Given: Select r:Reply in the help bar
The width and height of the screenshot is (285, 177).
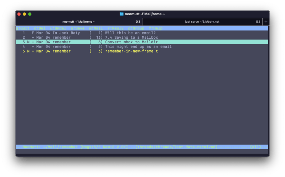Looking at the screenshot, I should point(115,28).
